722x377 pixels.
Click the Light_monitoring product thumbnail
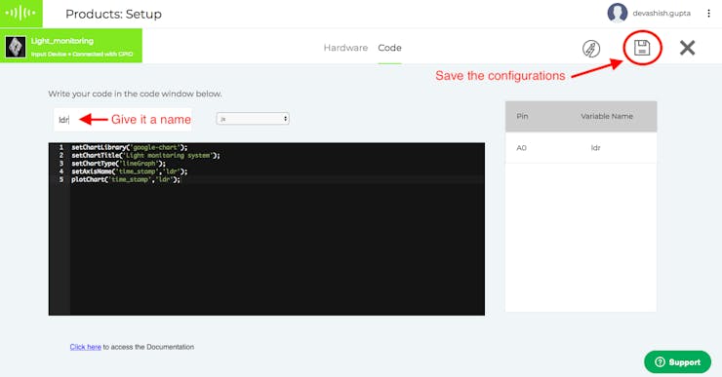pos(16,47)
